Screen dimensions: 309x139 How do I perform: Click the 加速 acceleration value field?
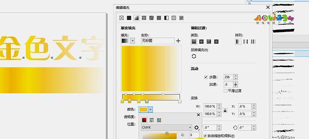(229, 85)
